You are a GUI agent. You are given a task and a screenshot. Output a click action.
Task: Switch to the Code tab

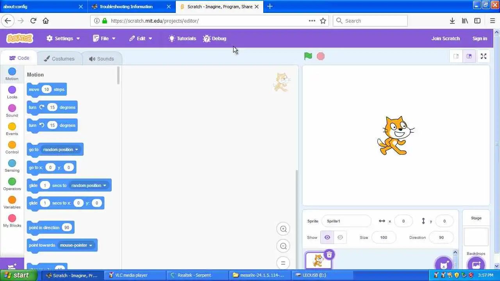tap(19, 58)
